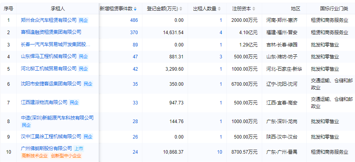Click the 承租人 column header

[58, 9]
